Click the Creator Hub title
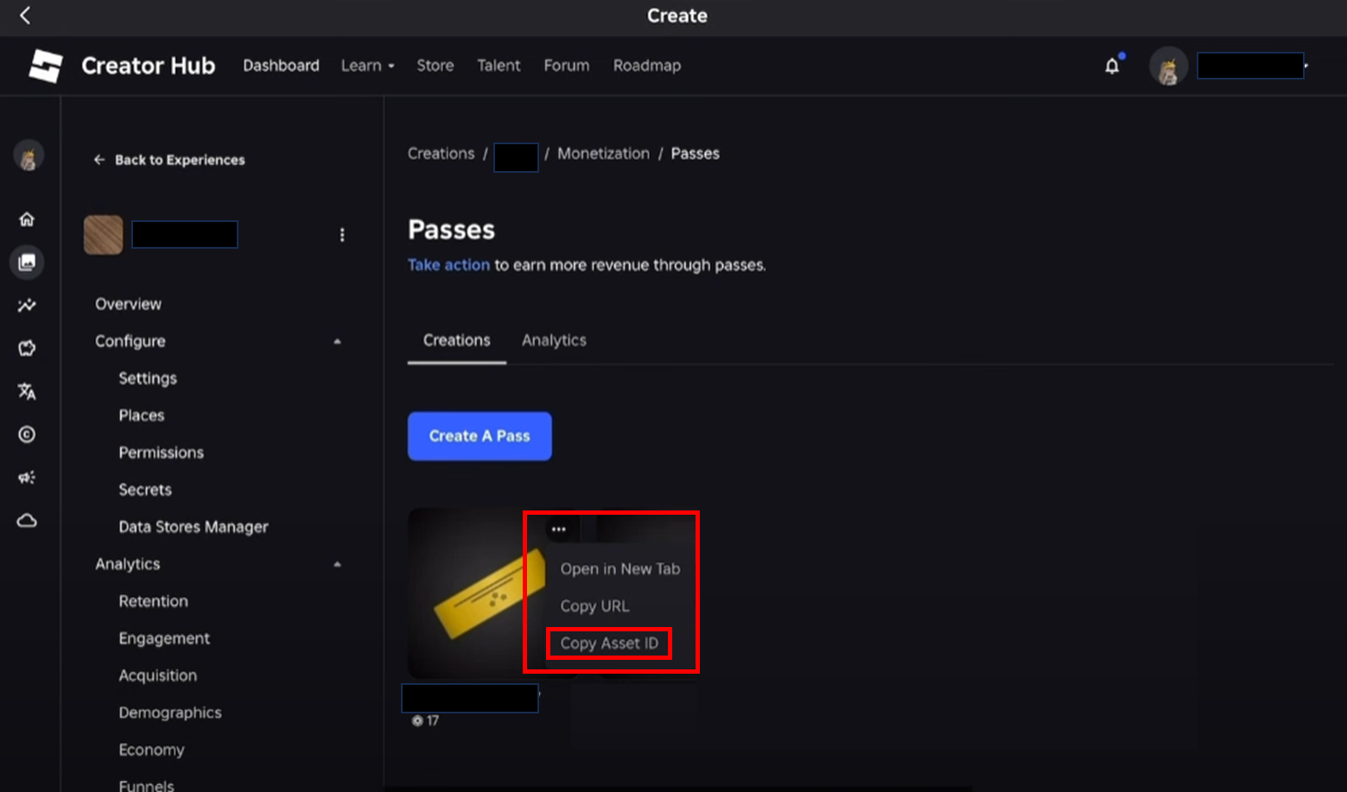This screenshot has width=1347, height=792. click(x=148, y=66)
